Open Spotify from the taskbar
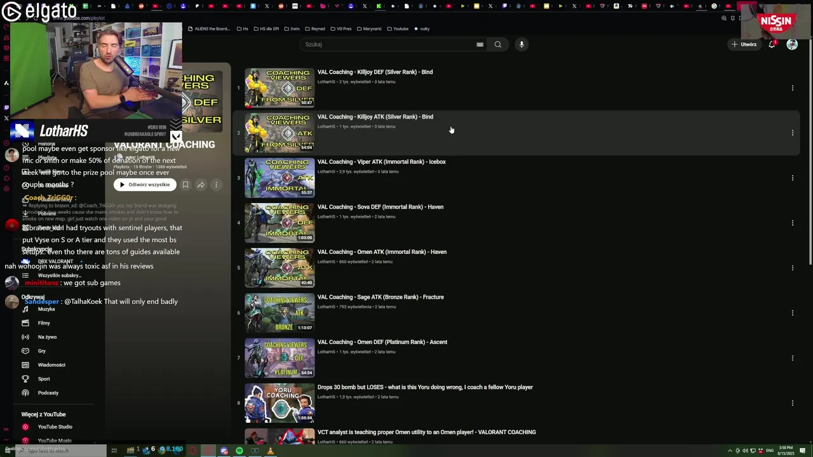Image resolution: width=813 pixels, height=457 pixels. (239, 451)
